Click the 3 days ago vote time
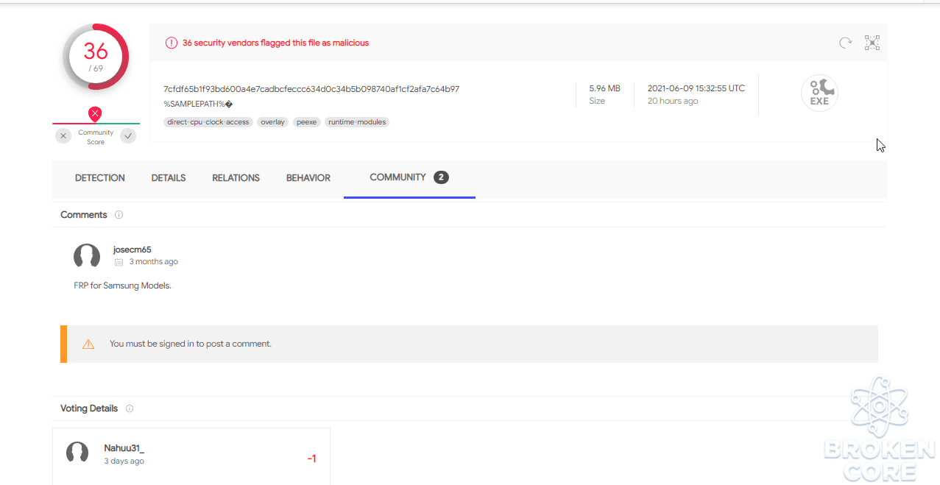This screenshot has width=940, height=485. [124, 461]
